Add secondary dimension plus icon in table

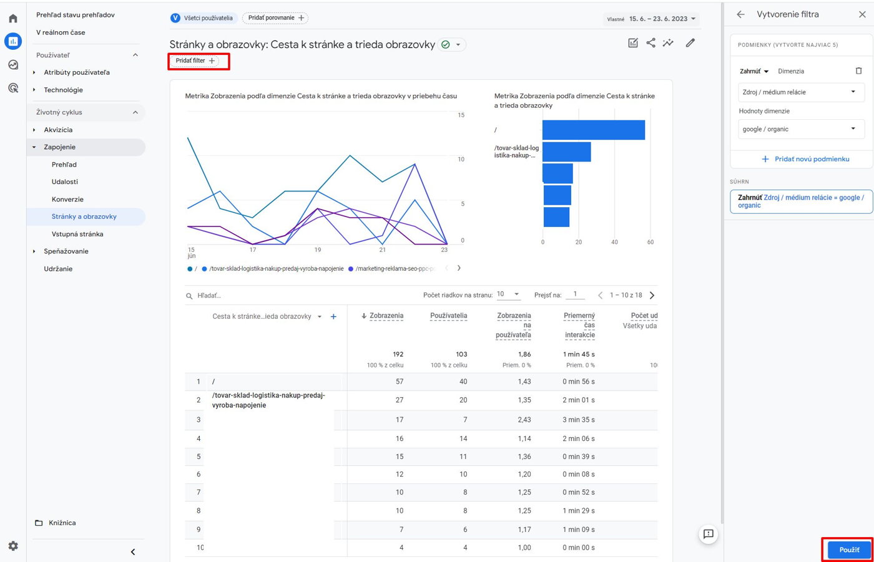[333, 317]
